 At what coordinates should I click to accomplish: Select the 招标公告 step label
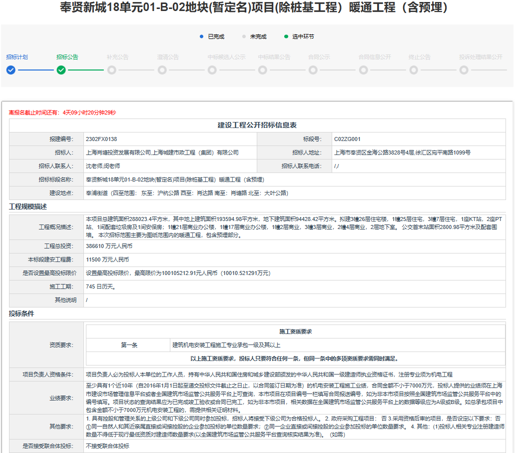point(67,57)
